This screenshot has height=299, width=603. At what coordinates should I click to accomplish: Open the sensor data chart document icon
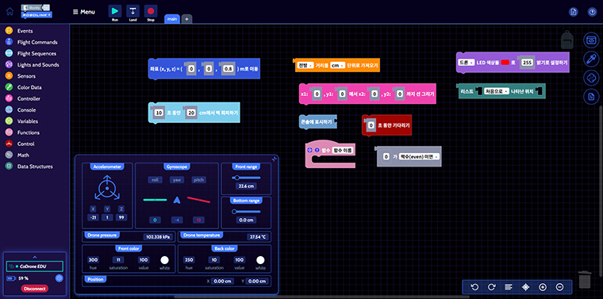point(591,97)
